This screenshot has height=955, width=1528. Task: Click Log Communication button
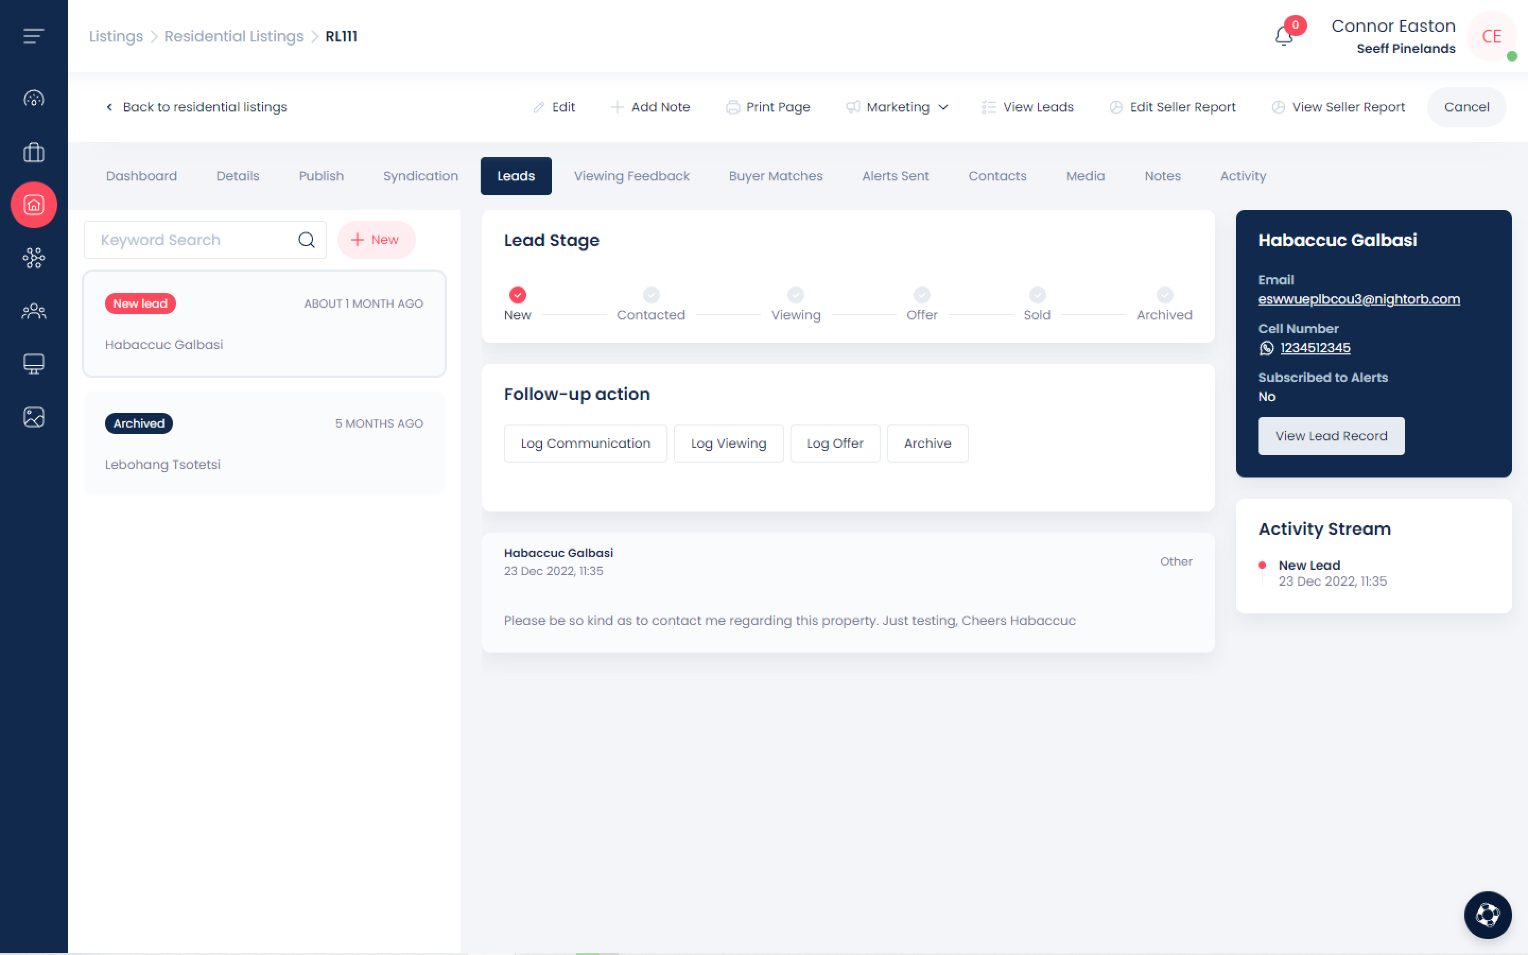point(585,444)
